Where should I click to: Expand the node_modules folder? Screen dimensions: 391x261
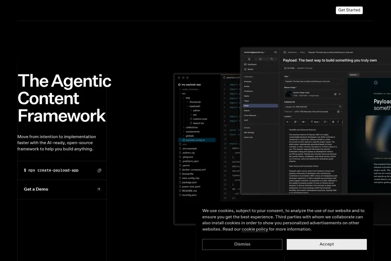pos(189,89)
